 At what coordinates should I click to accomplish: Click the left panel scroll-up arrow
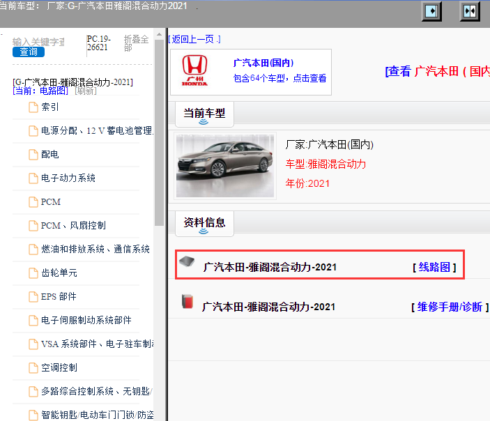point(159,34)
